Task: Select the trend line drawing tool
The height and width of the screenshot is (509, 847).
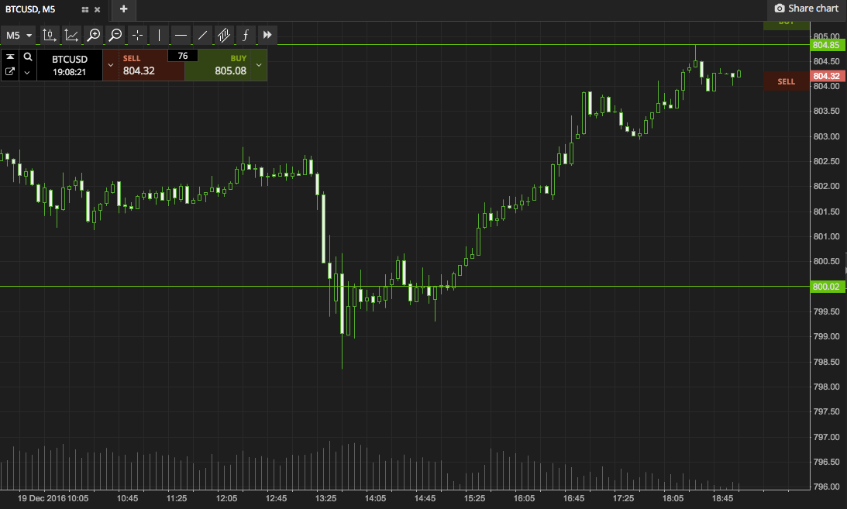Action: (202, 35)
